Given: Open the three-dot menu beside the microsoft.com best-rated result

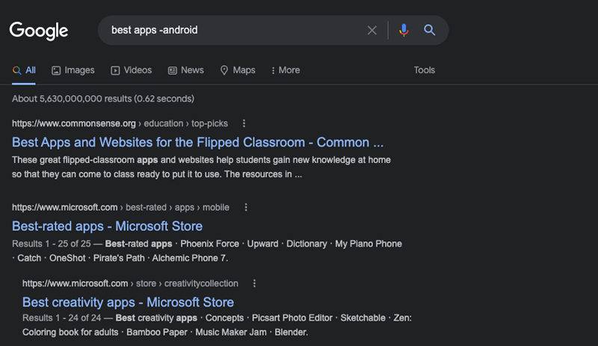Looking at the screenshot, I should point(246,207).
